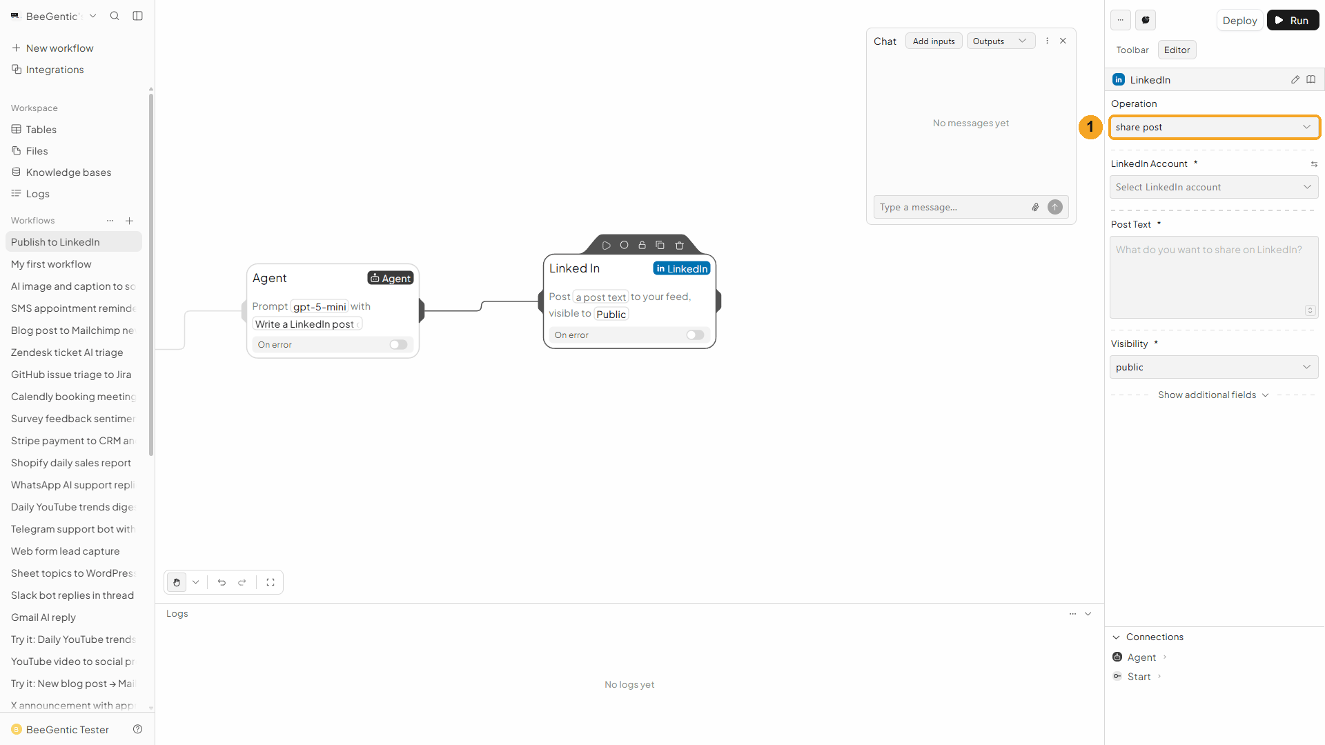Open the Outputs dropdown in Chat panel
1325x745 pixels.
pyautogui.click(x=1001, y=41)
